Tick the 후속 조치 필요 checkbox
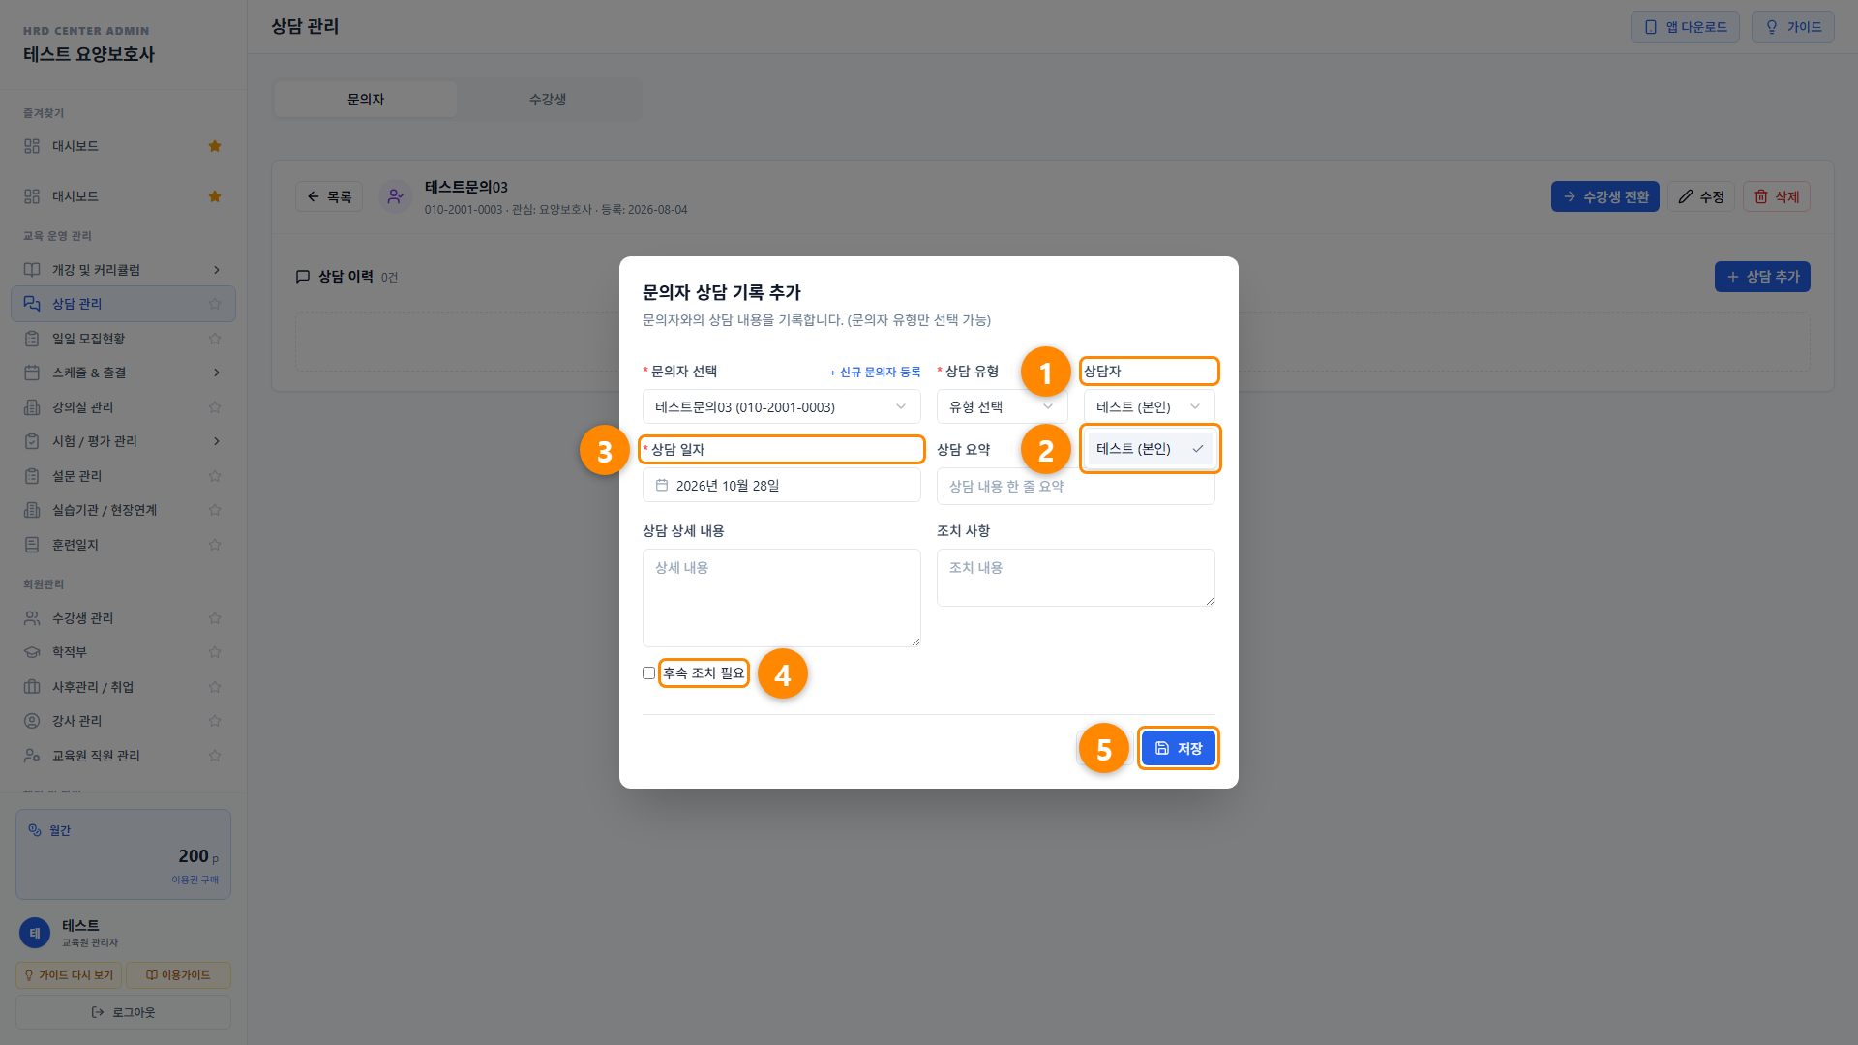This screenshot has width=1858, height=1045. (x=648, y=673)
